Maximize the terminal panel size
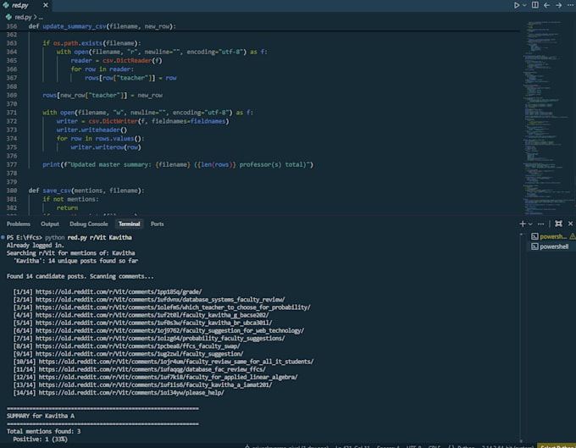The height and width of the screenshot is (448, 576). [x=558, y=224]
